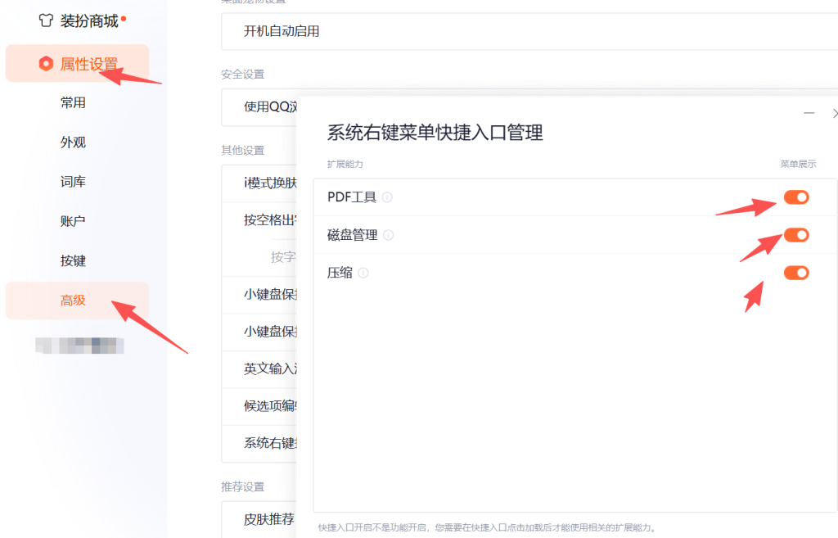Open the 按键 settings section

(x=73, y=261)
